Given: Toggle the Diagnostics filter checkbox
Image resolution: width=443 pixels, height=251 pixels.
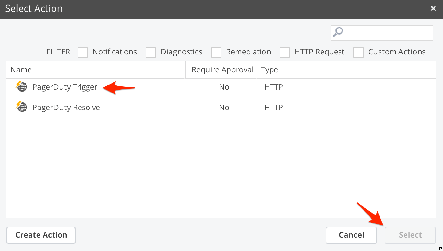Looking at the screenshot, I should 151,52.
